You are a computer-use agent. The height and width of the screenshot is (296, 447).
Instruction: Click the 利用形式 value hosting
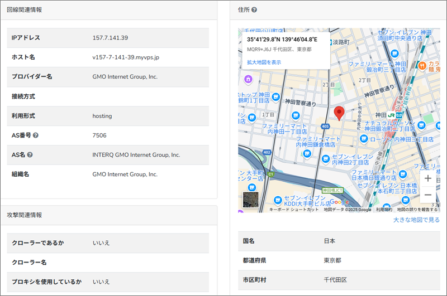click(102, 116)
